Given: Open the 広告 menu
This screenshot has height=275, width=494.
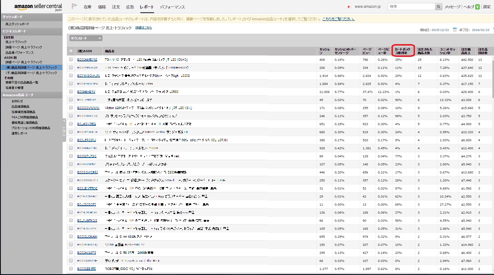Looking at the screenshot, I should (130, 7).
